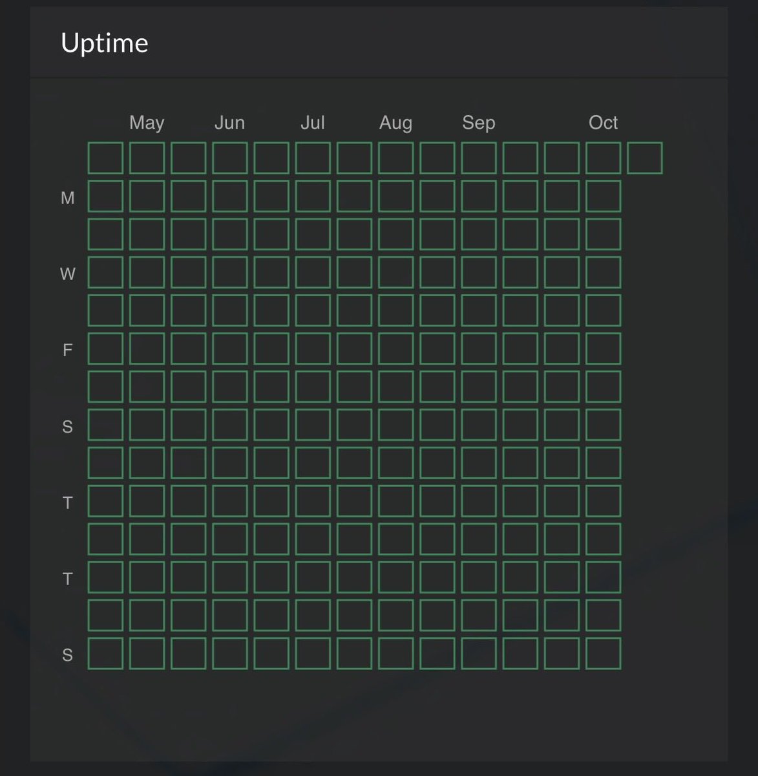Screen dimensions: 758x776
Task: Open M-row cell in the Oct column
Action: pyautogui.click(x=604, y=197)
